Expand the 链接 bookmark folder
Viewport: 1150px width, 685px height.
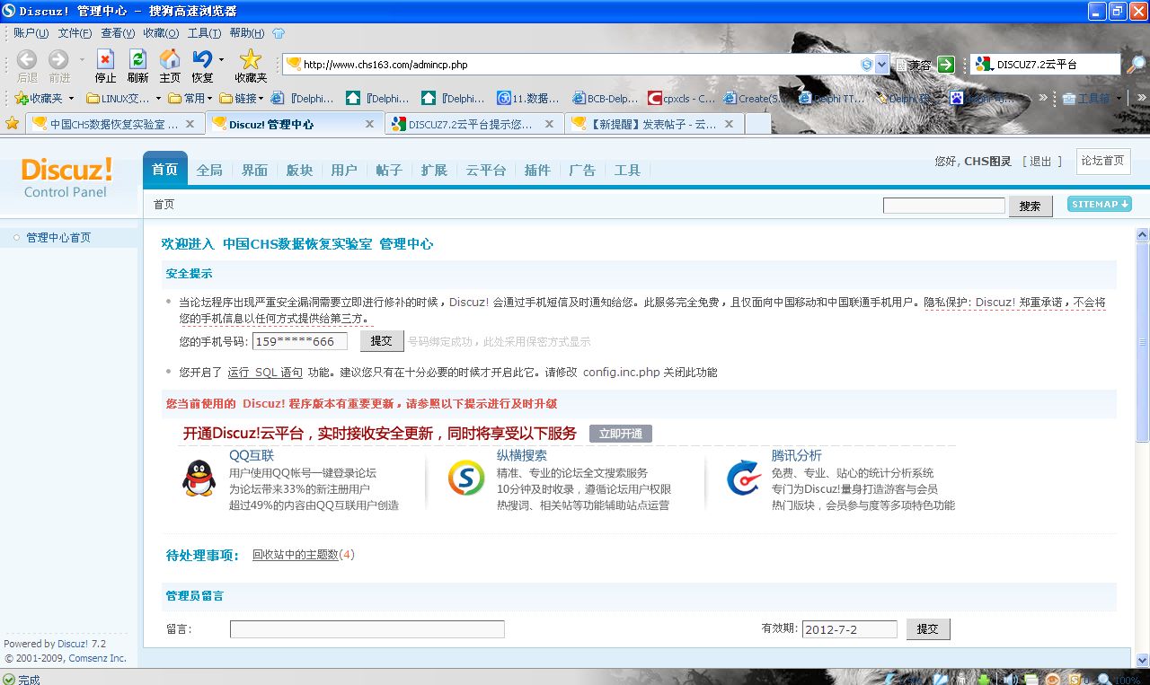point(243,99)
